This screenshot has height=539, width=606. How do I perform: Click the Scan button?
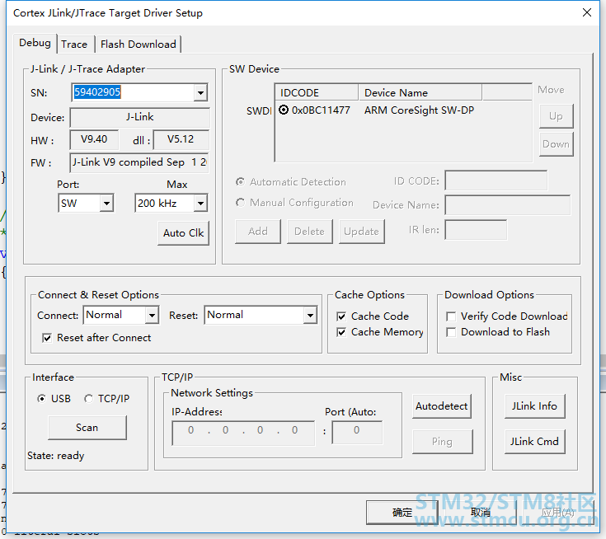87,428
